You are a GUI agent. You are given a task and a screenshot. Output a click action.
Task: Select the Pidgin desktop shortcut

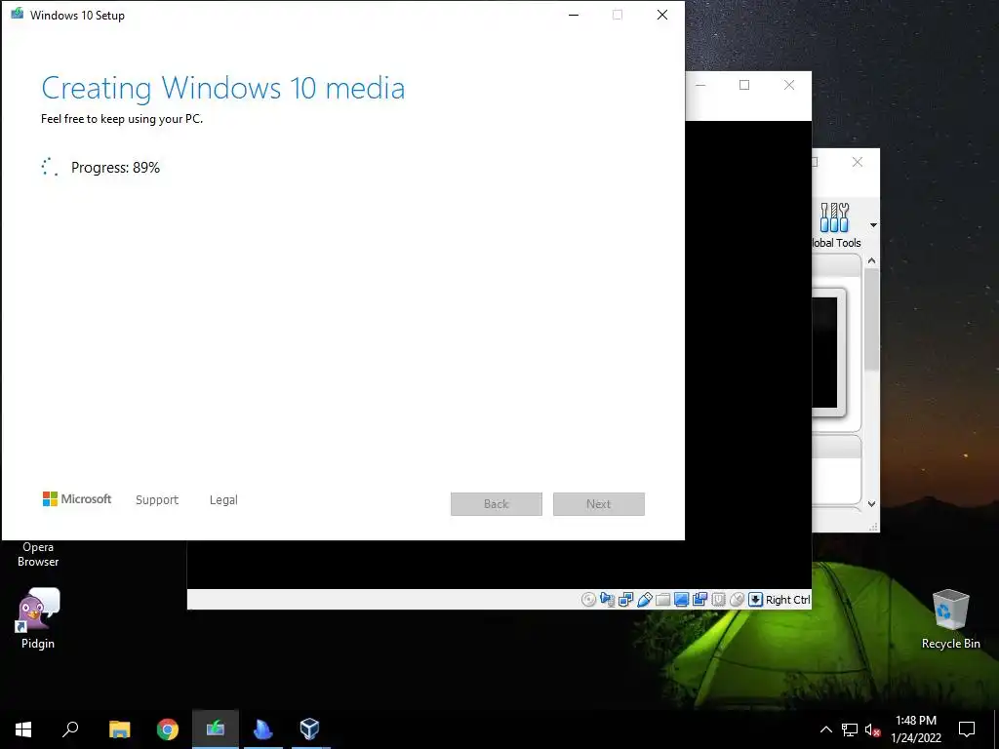click(38, 618)
